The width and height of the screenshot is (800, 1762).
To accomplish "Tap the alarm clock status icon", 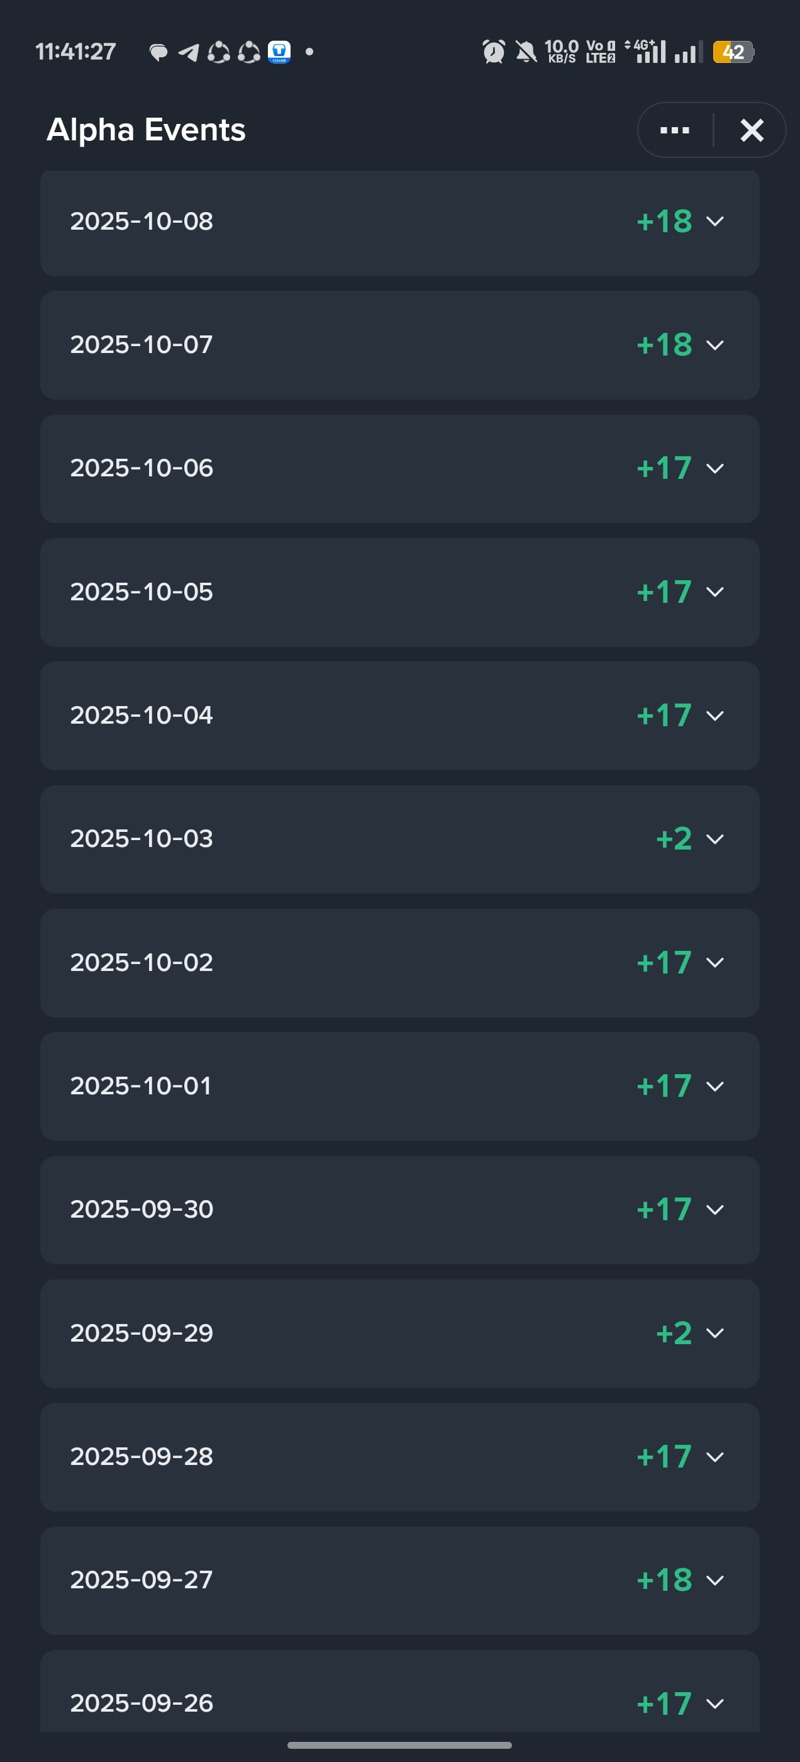I will tap(494, 52).
